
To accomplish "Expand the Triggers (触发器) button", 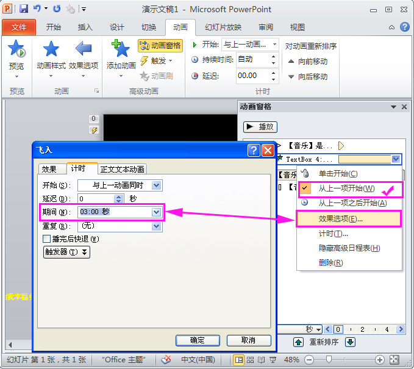I will pyautogui.click(x=66, y=252).
